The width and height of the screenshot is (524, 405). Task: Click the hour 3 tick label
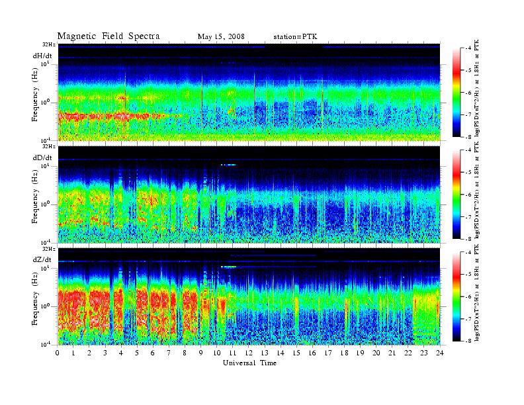point(105,353)
